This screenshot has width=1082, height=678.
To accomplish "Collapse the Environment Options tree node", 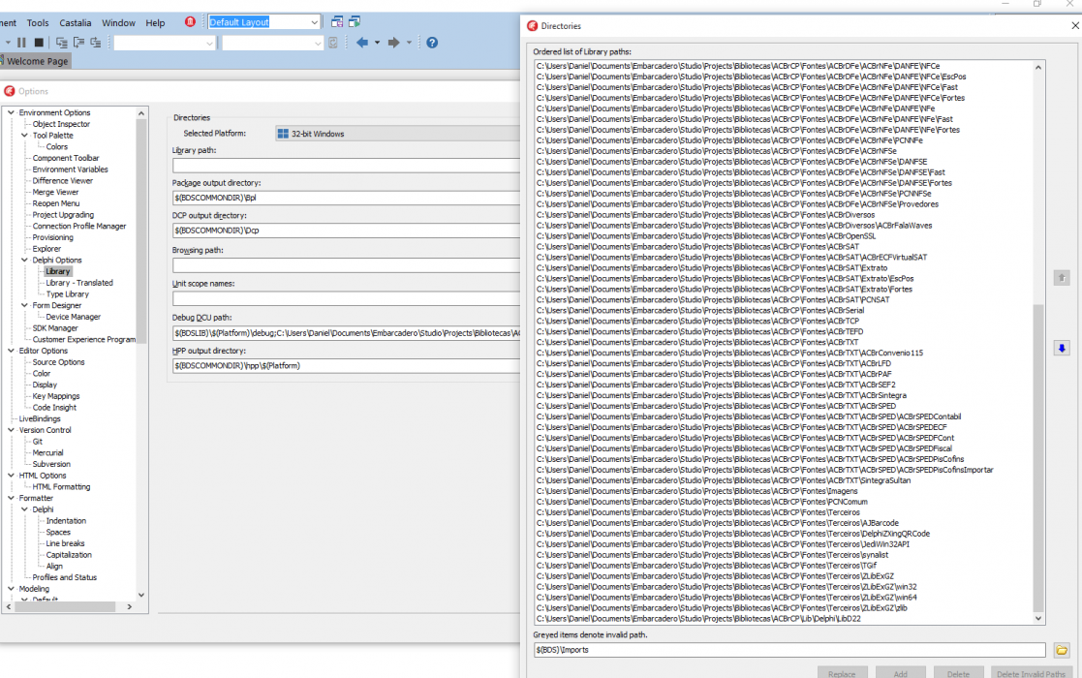I will pyautogui.click(x=11, y=112).
